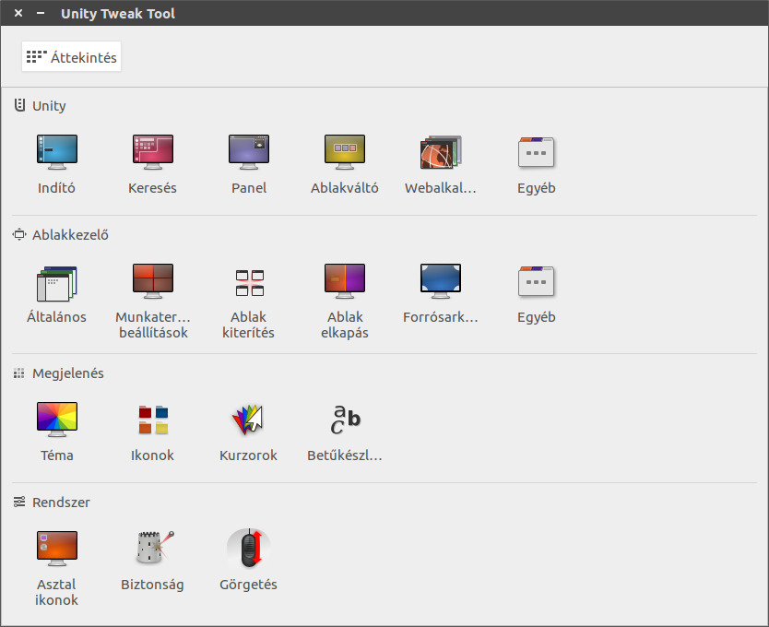This screenshot has width=769, height=627.
Task: Open the Ablakváltó switcher settings
Action: [344, 164]
